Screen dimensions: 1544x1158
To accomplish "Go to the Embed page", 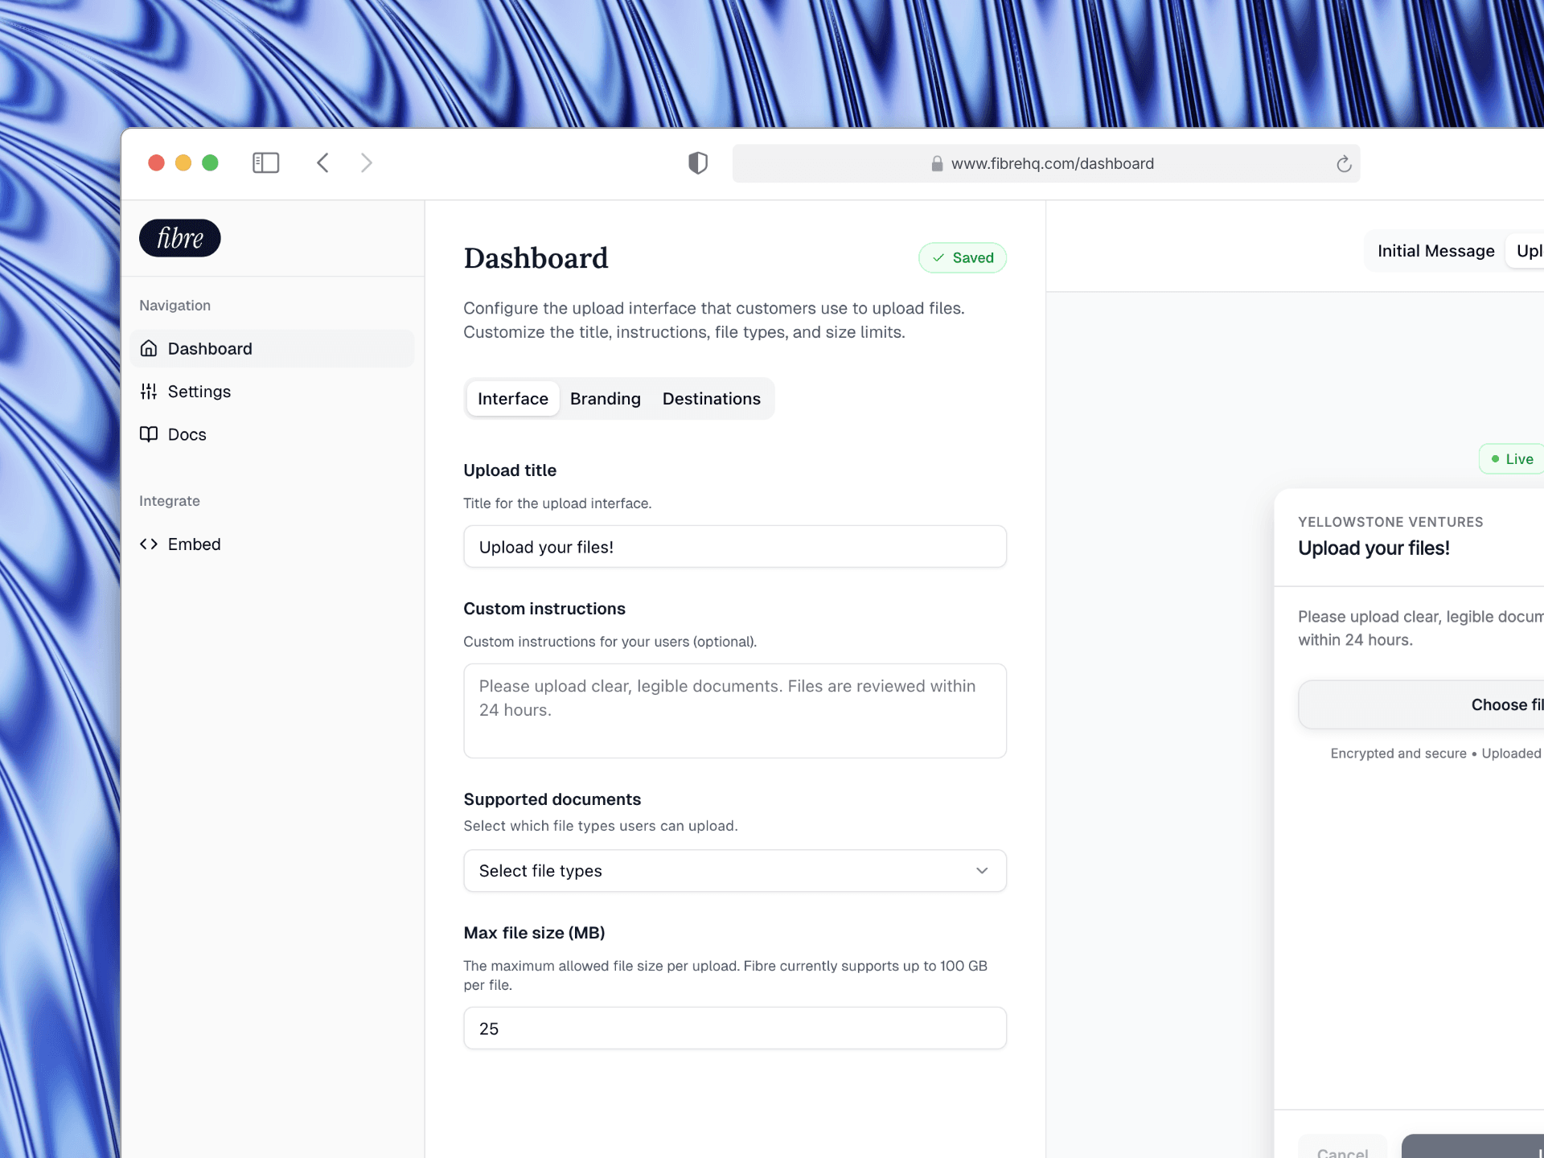I will click(194, 544).
